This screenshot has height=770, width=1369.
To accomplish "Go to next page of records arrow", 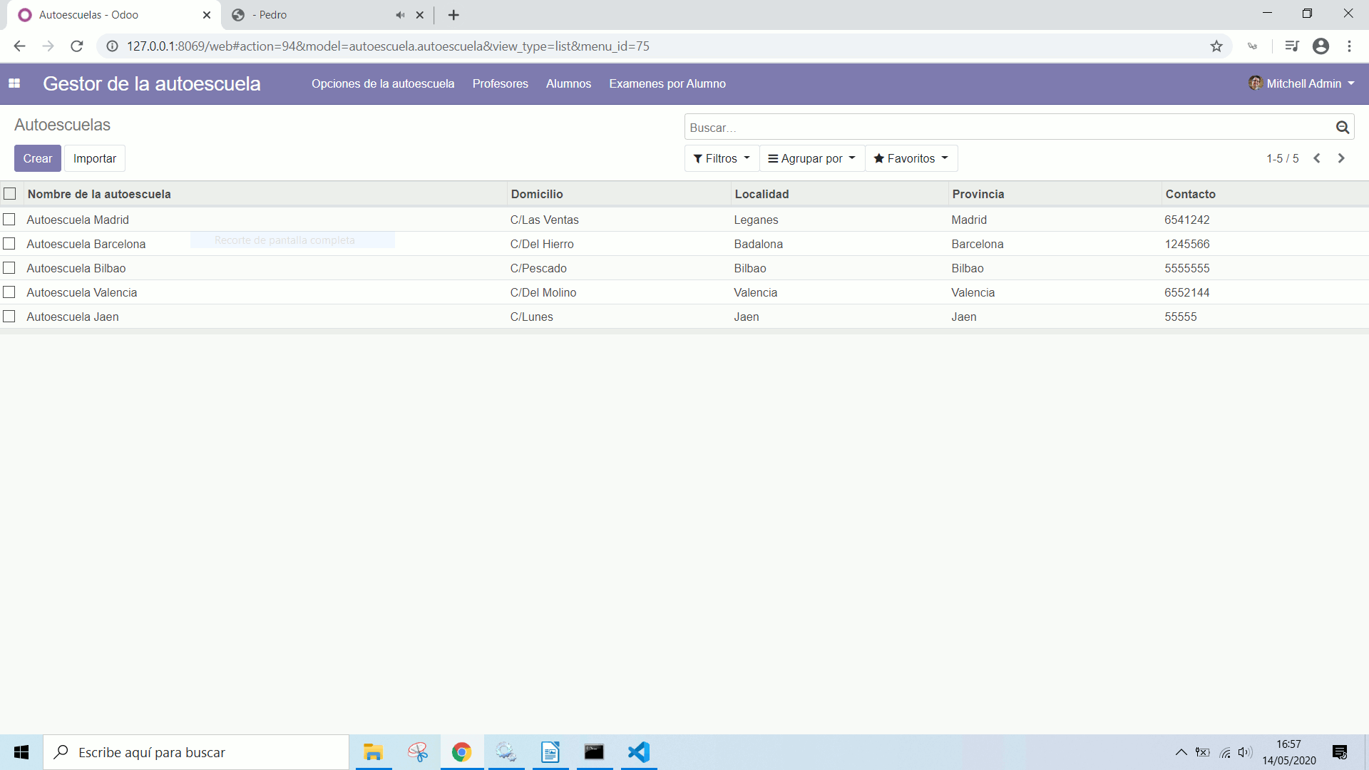I will coord(1341,158).
